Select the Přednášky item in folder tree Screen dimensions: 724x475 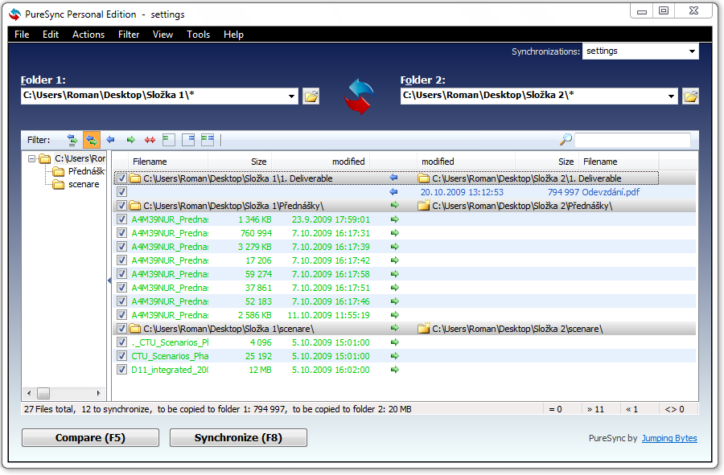[x=86, y=171]
